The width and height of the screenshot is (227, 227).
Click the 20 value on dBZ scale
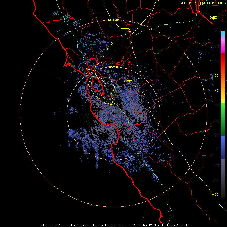[217, 120]
